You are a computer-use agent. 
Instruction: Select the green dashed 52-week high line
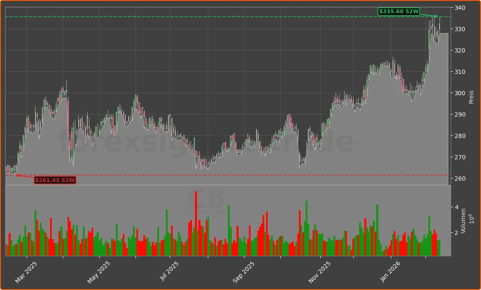coord(214,16)
